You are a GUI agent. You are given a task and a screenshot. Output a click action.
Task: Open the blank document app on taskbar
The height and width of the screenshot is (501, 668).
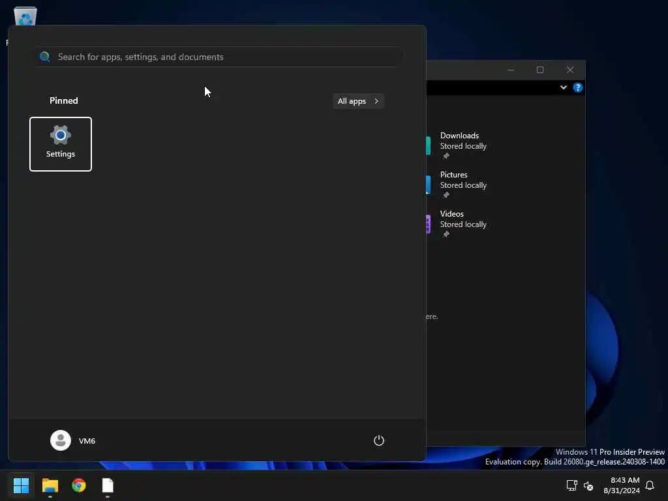coord(108,485)
